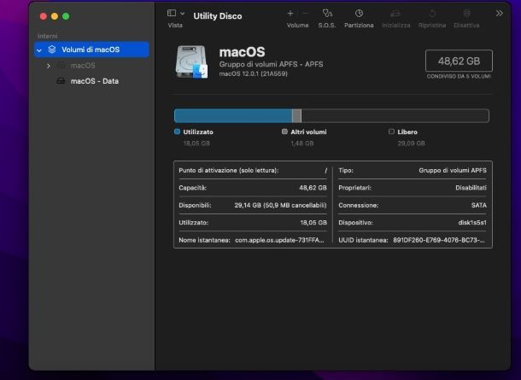Click the Capacità 48,62 GB value
Image resolution: width=521 pixels, height=380 pixels.
click(313, 188)
